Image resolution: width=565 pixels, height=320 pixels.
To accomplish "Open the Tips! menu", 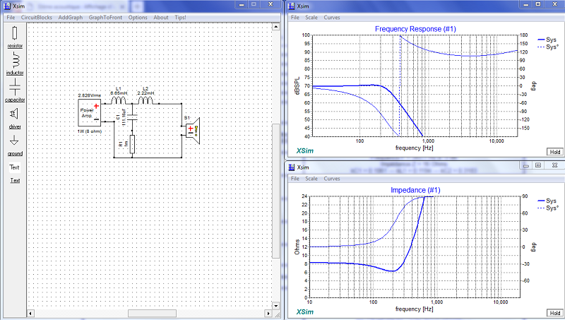I will [x=180, y=17].
